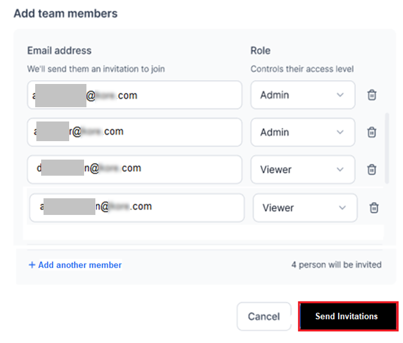Expand the second row's Admin role dropdown

coord(302,132)
